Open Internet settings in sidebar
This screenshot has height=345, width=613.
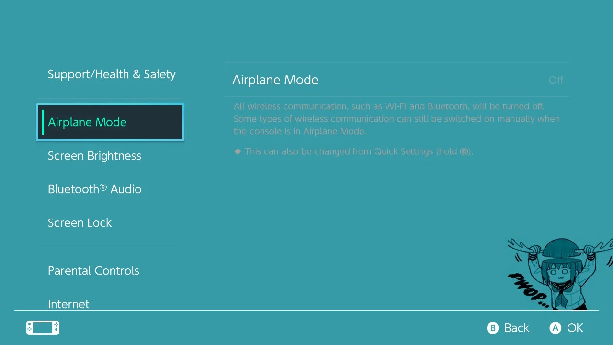[68, 304]
